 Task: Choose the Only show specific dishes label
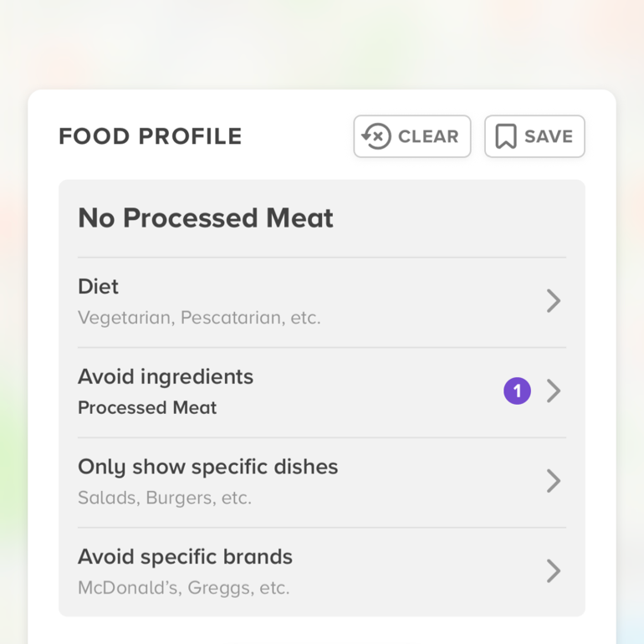point(208,467)
